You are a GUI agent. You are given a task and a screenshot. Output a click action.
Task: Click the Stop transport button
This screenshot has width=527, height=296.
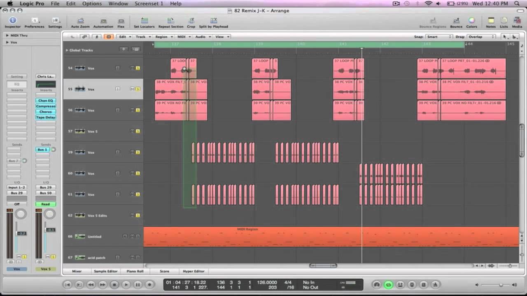point(114,284)
